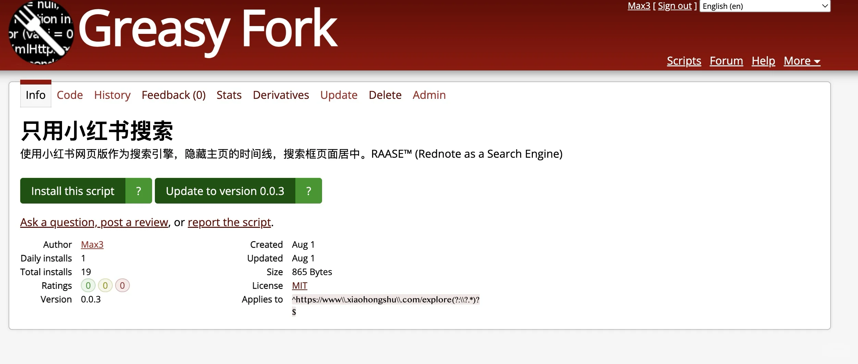Click the Sign out link
The width and height of the screenshot is (858, 364).
click(675, 6)
